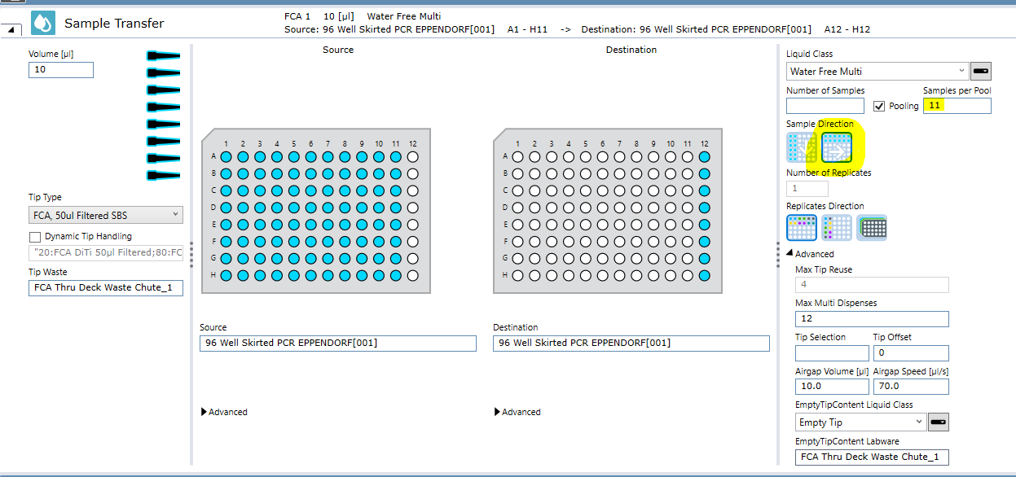Open the editor icon beside Empty Tip
Viewport: 1016px width, 477px height.
[939, 422]
